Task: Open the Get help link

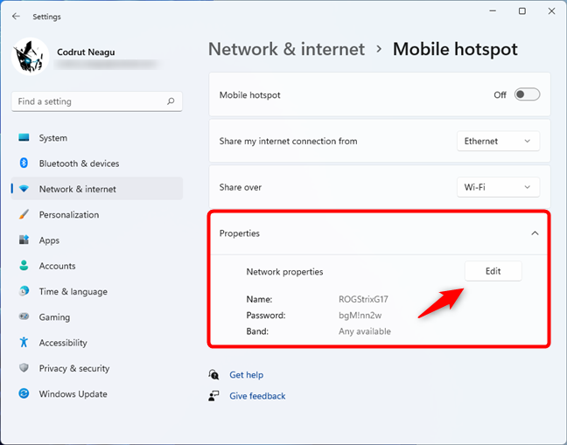Action: pyautogui.click(x=246, y=375)
